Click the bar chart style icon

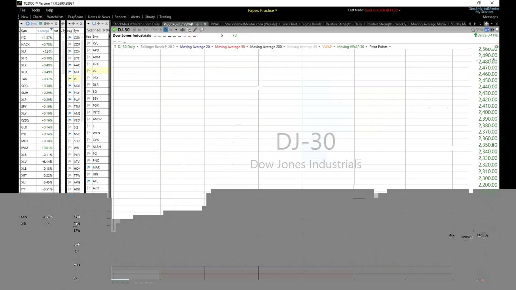point(182,30)
